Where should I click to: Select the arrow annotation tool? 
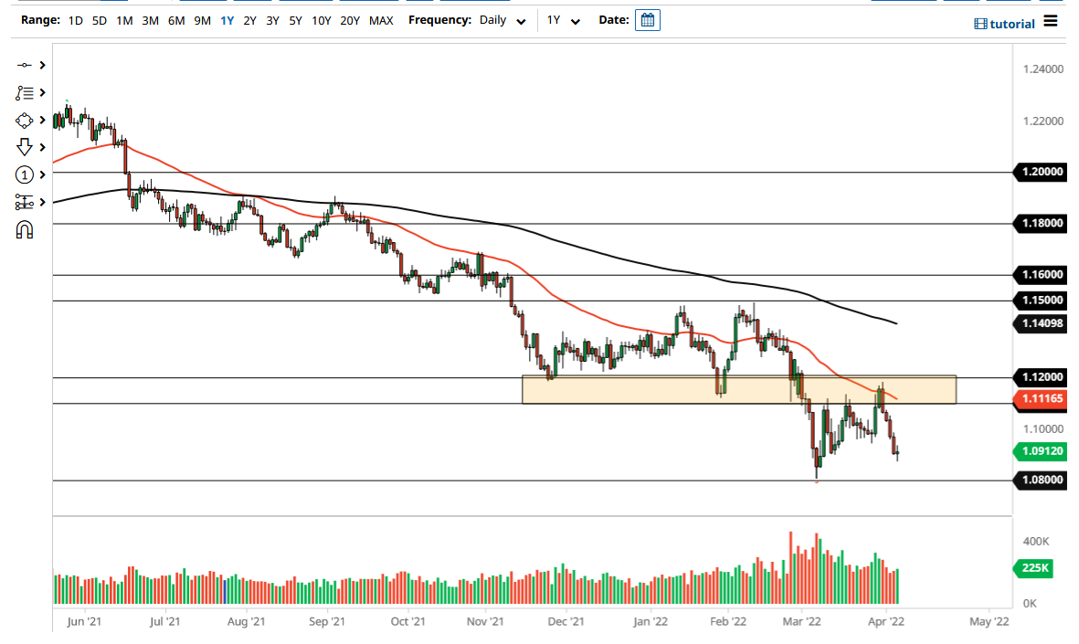coord(23,147)
